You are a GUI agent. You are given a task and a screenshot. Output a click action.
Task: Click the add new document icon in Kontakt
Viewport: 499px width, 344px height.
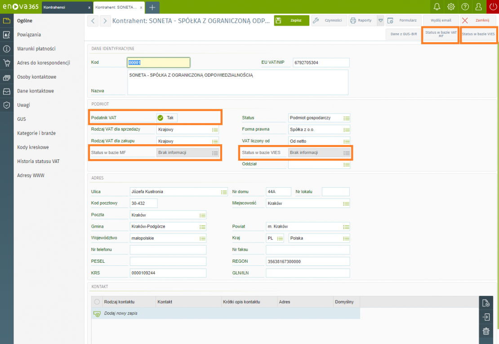pos(486,303)
